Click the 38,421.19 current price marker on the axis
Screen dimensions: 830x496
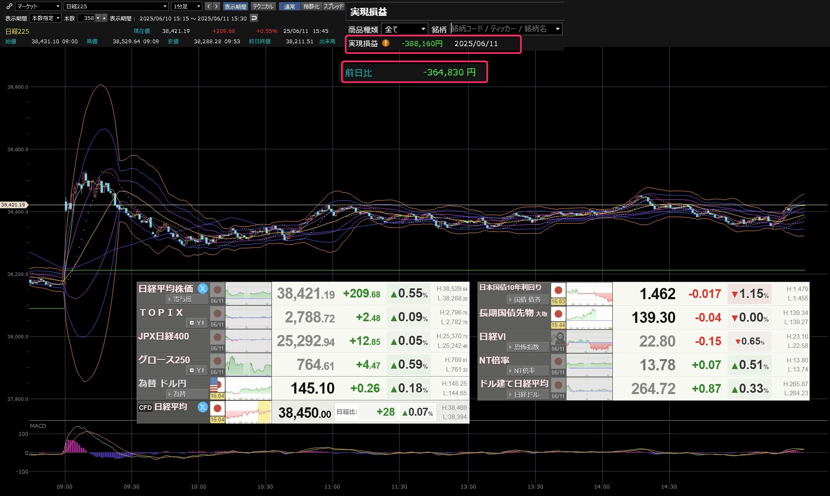pyautogui.click(x=13, y=205)
